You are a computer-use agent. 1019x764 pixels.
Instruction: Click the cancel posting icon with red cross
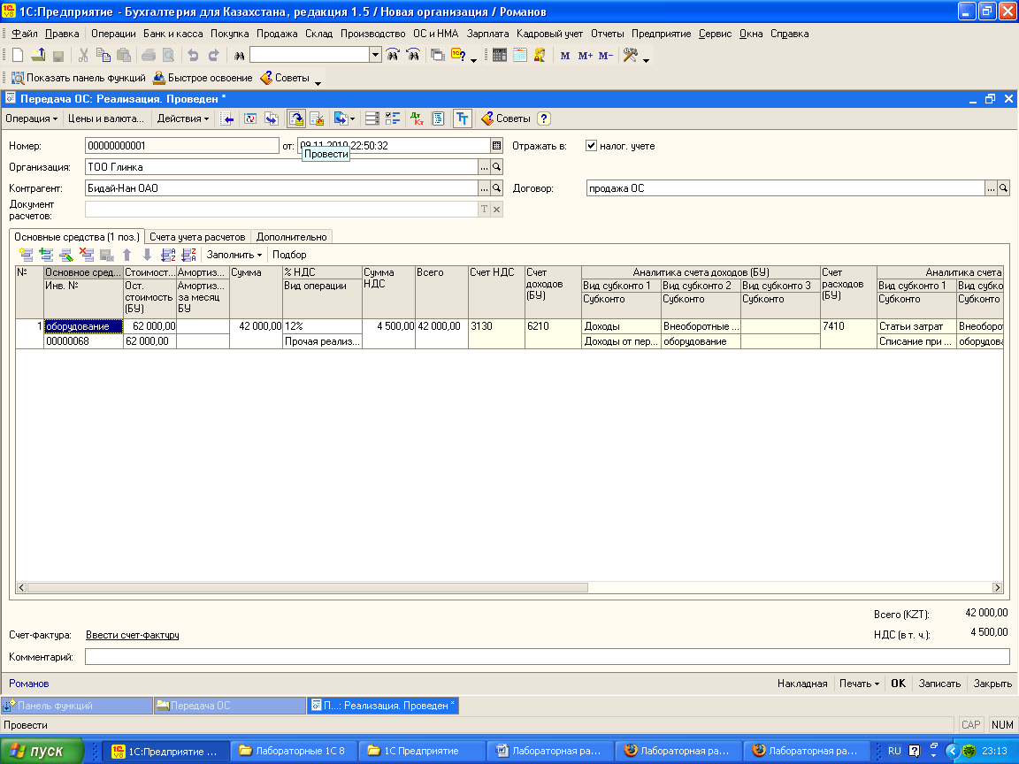tap(317, 118)
